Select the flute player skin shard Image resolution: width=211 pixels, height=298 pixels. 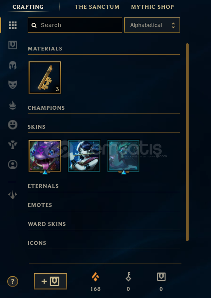84,156
